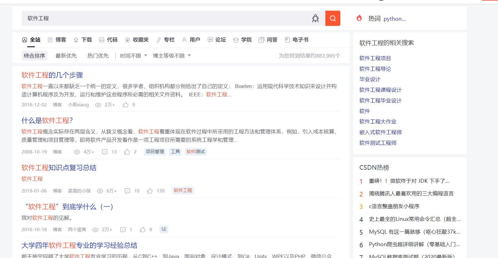Screen dimensions: 498x258
Task: Select the 用户 tab
Action: (x=191, y=40)
